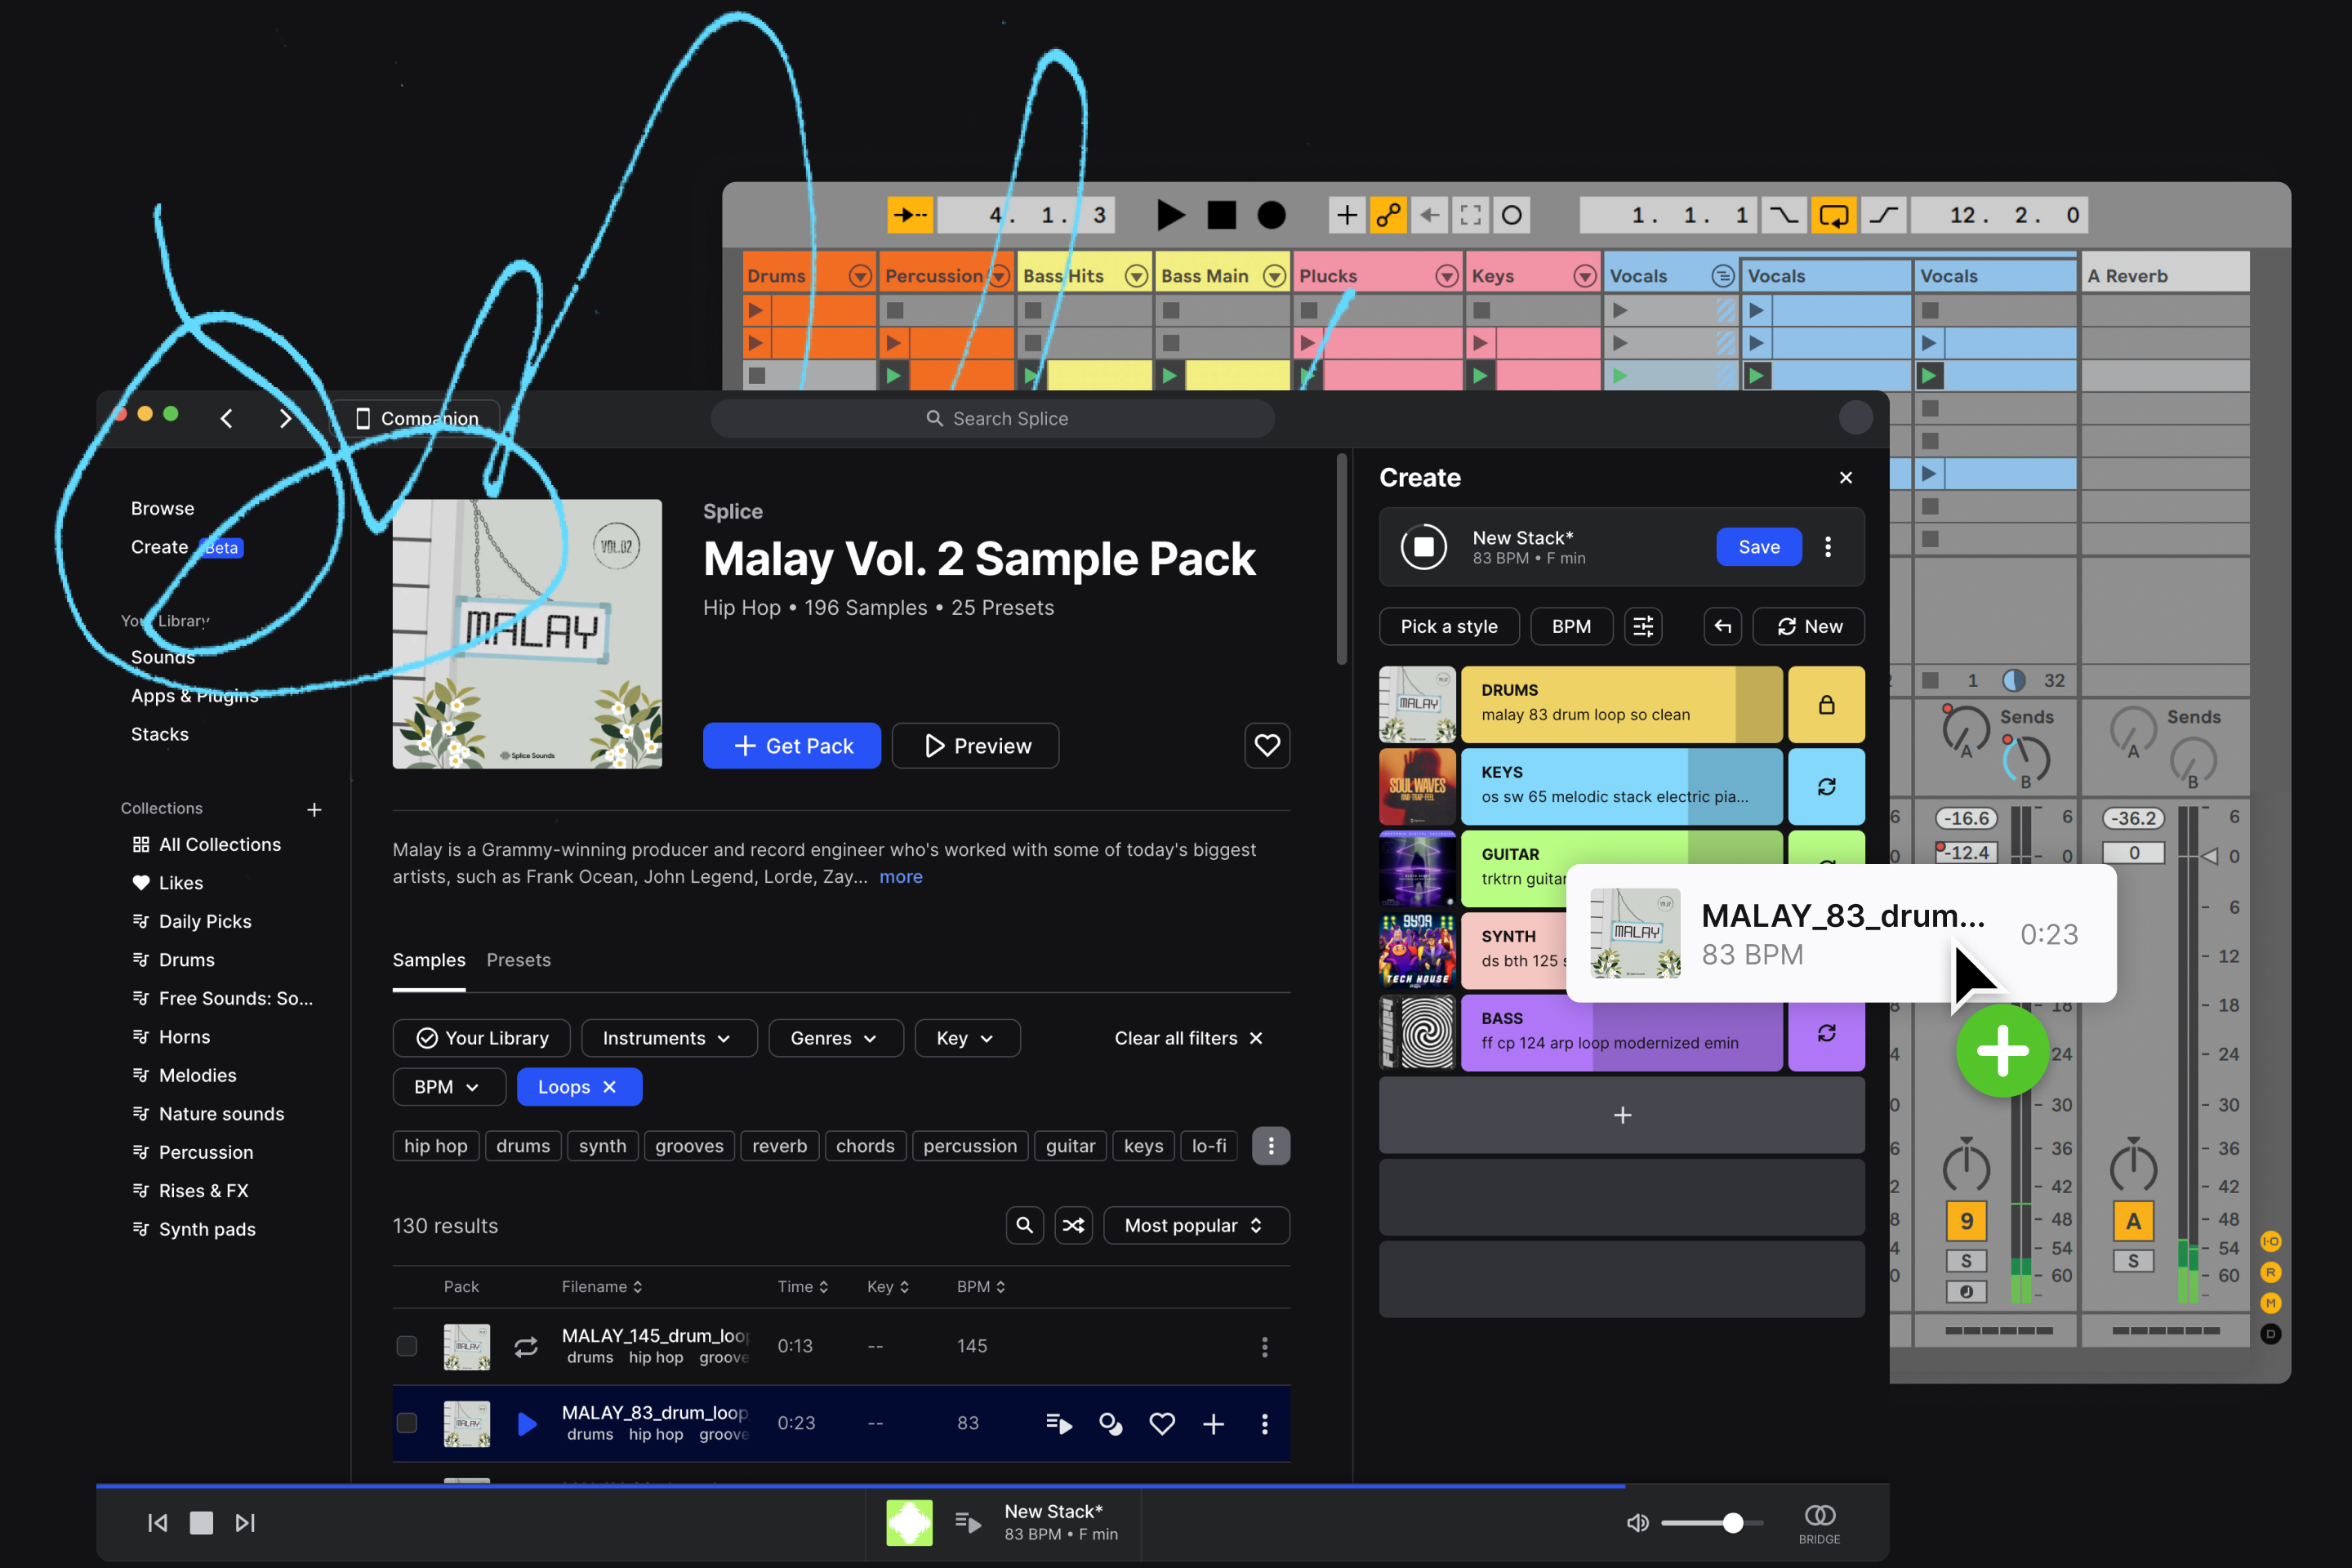Image resolution: width=2352 pixels, height=1568 pixels.
Task: Click find similar sounds icon on MALAY_83 row
Action: point(1111,1423)
